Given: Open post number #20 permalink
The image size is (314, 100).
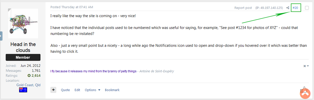Looking at the screenshot, I should [295, 8].
